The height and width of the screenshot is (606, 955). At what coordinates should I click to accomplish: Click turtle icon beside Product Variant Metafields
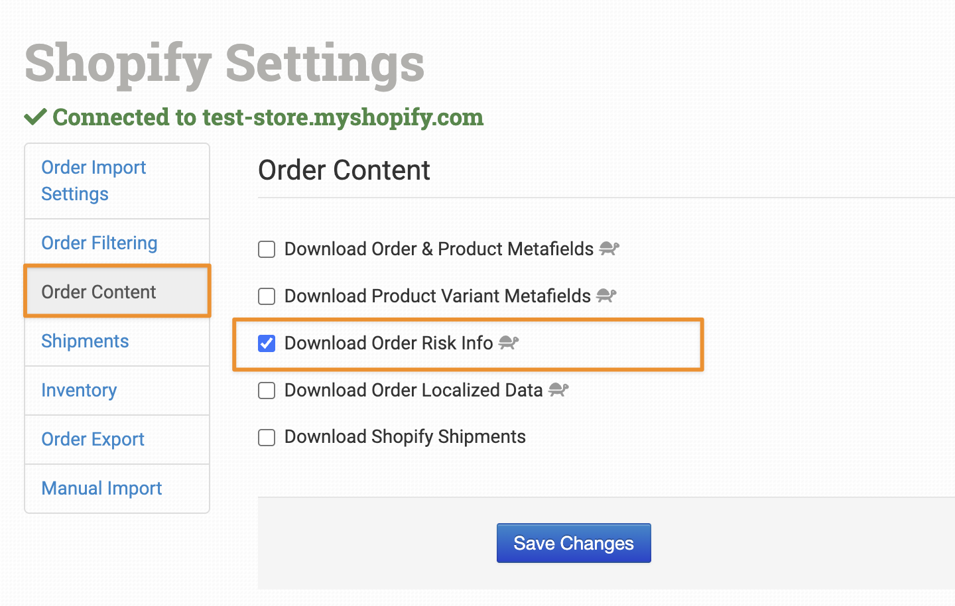pyautogui.click(x=606, y=296)
